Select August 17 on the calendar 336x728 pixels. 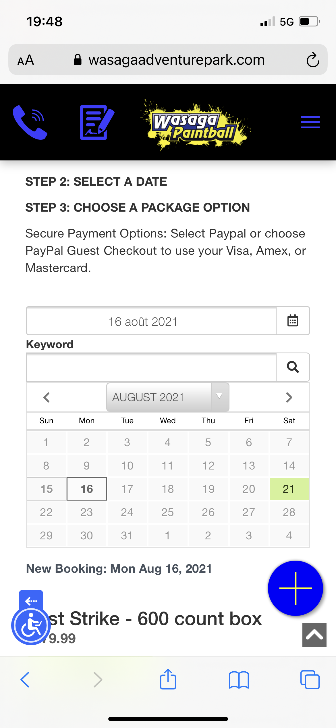[x=127, y=489]
